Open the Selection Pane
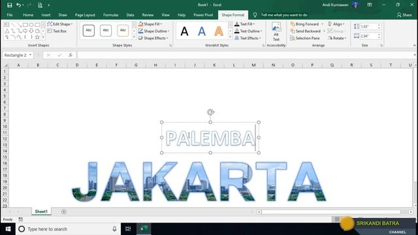 point(305,39)
